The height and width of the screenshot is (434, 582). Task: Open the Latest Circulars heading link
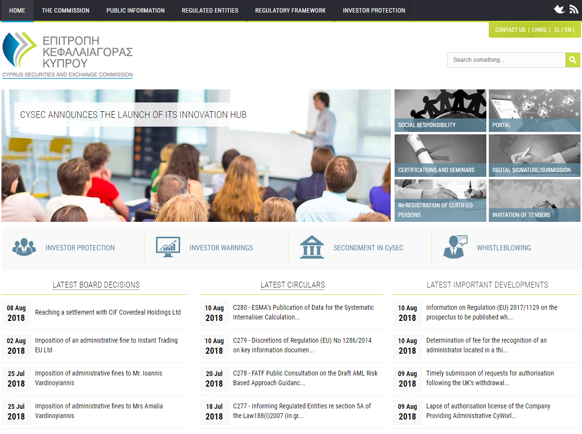292,285
